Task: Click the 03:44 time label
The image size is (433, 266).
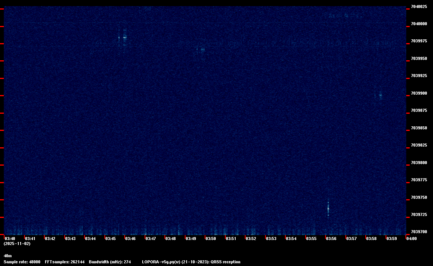Action: pyautogui.click(x=90, y=239)
